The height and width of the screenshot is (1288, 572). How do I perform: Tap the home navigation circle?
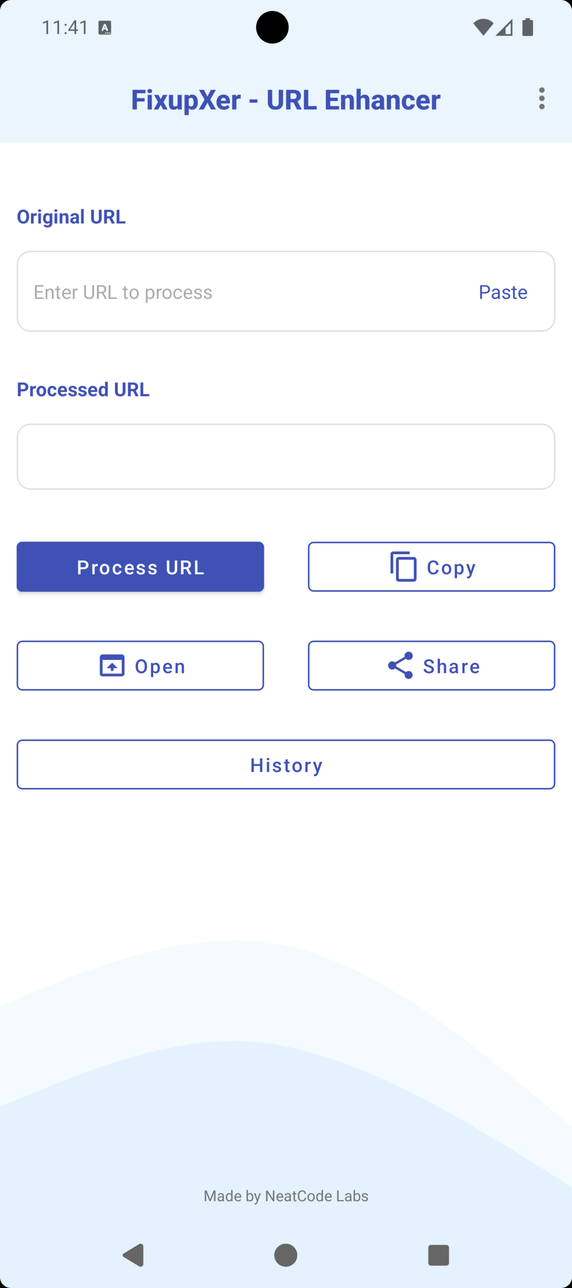coord(285,1256)
